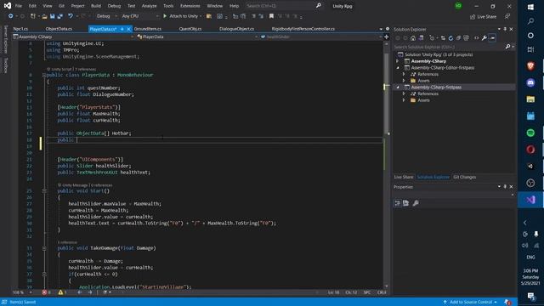
Task: Open the PlayerData class navigation dropdown
Action: click(x=197, y=37)
